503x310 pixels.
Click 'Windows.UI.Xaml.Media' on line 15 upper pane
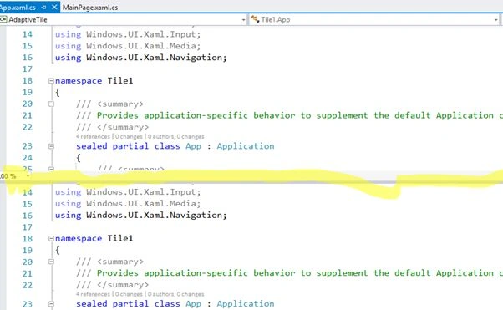click(141, 46)
